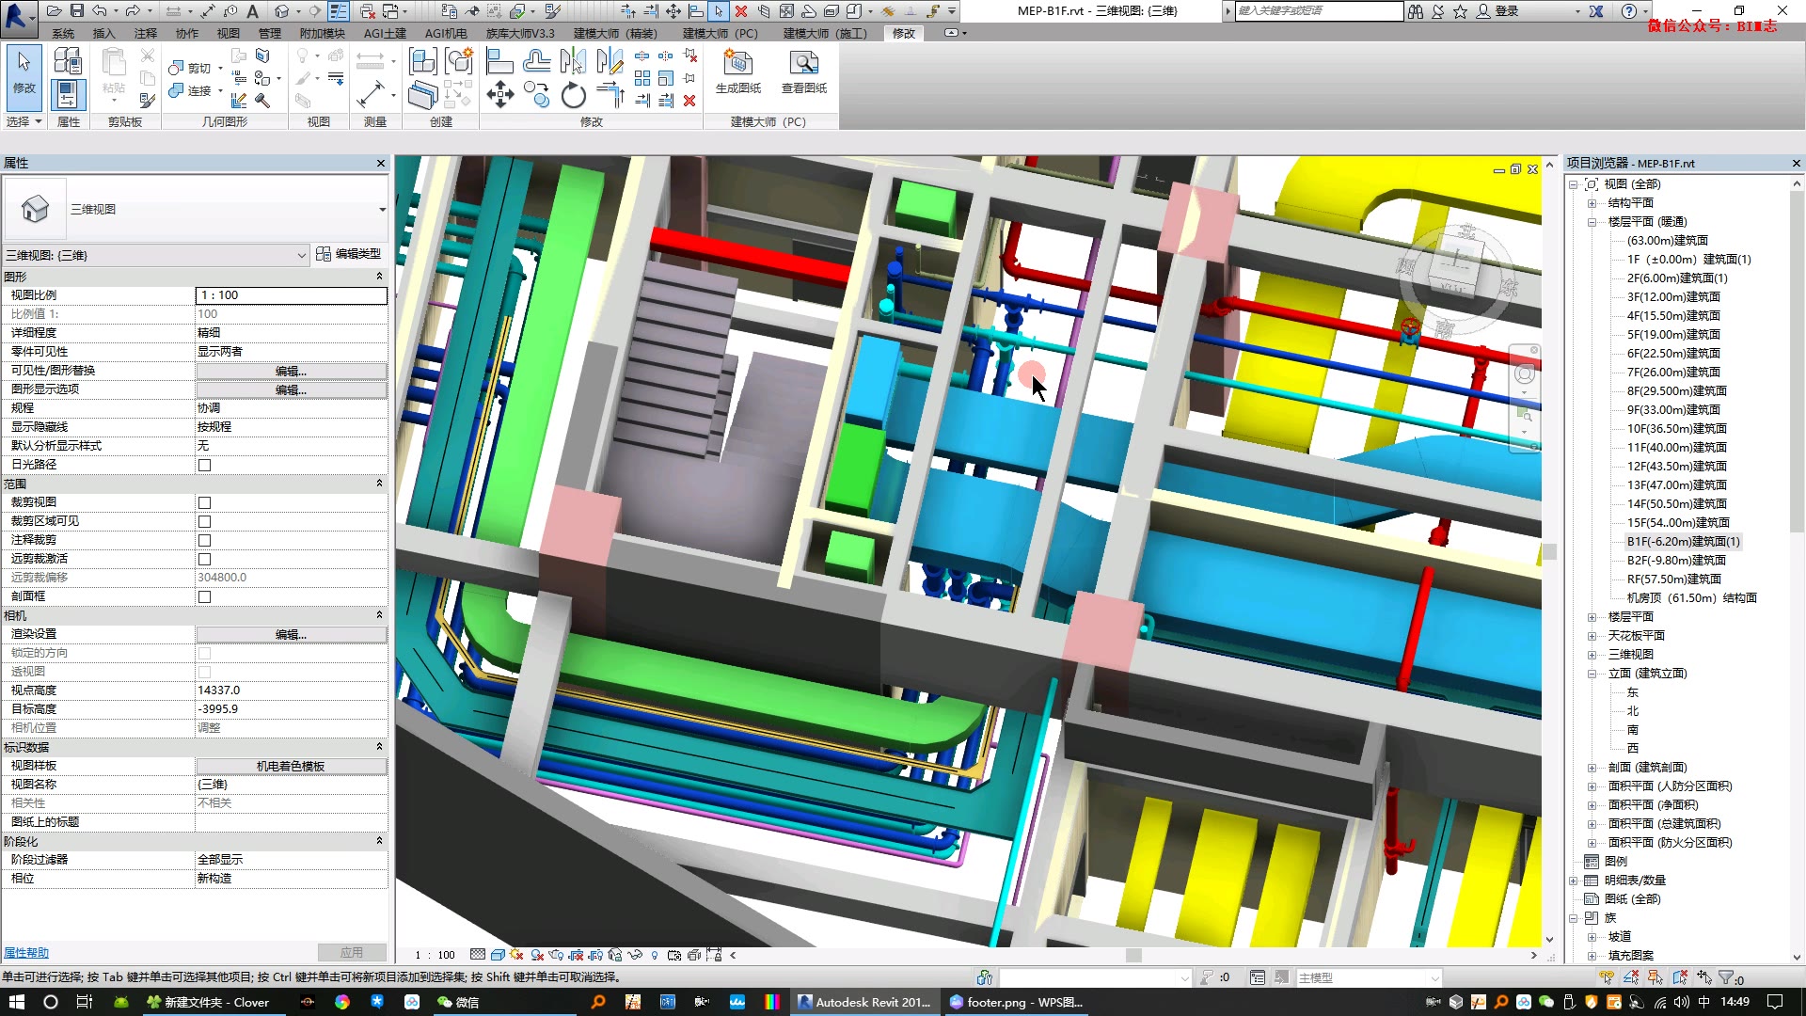Screen dimensions: 1806x1016
Task: Expand 天花板平面 in project browser
Action: pos(1592,636)
